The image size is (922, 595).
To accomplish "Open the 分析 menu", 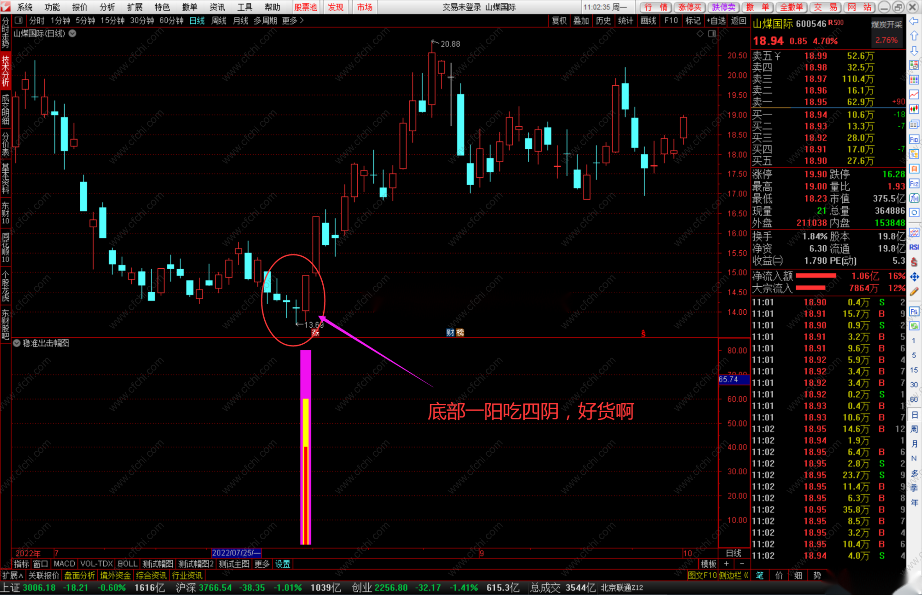I will [107, 7].
